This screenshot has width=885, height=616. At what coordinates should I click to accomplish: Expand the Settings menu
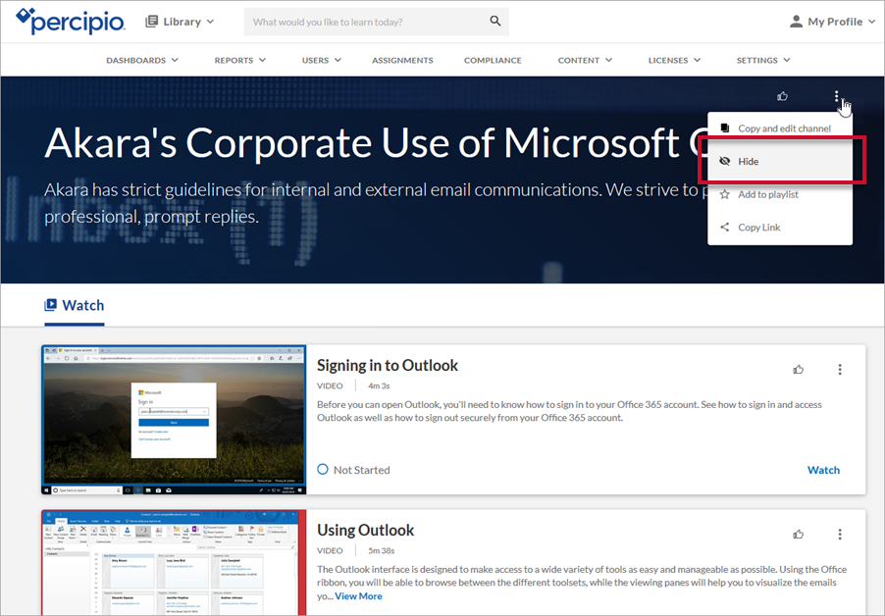(763, 61)
